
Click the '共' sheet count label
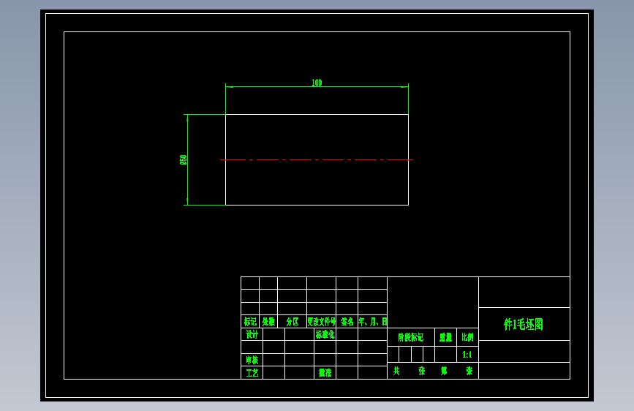(x=396, y=371)
